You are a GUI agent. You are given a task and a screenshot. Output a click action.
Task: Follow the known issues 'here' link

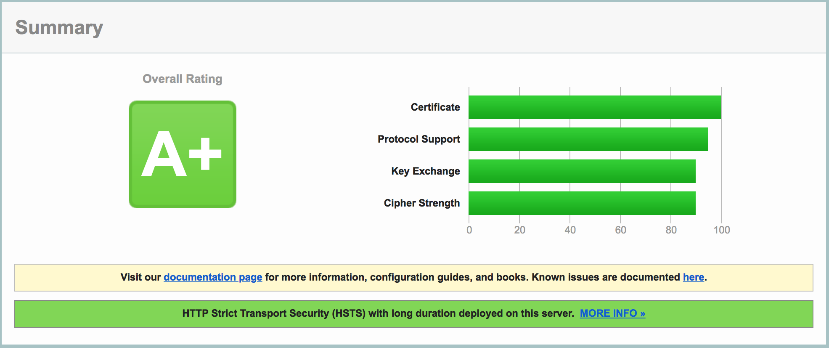click(693, 277)
